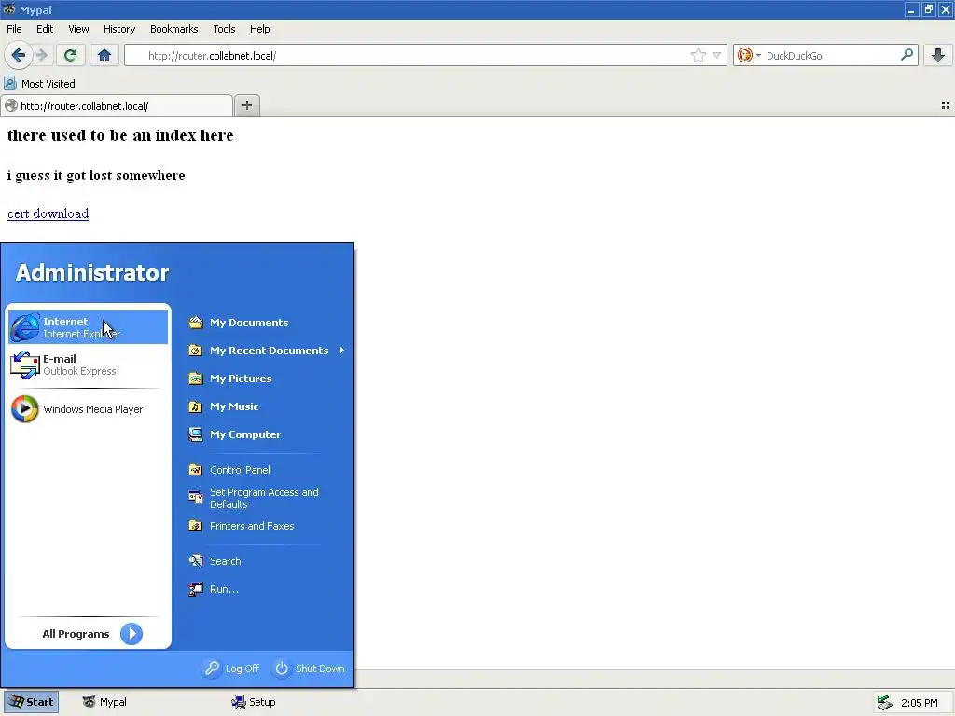Expand All Programs list
This screenshot has height=716, width=955.
(x=92, y=634)
